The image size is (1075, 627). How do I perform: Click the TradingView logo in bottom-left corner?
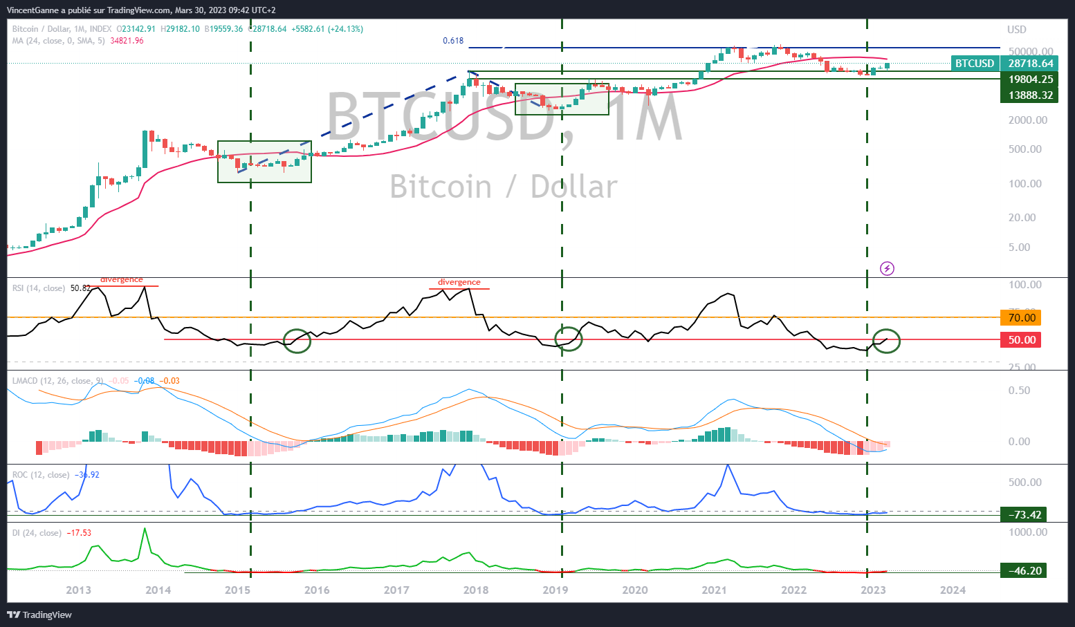click(39, 615)
